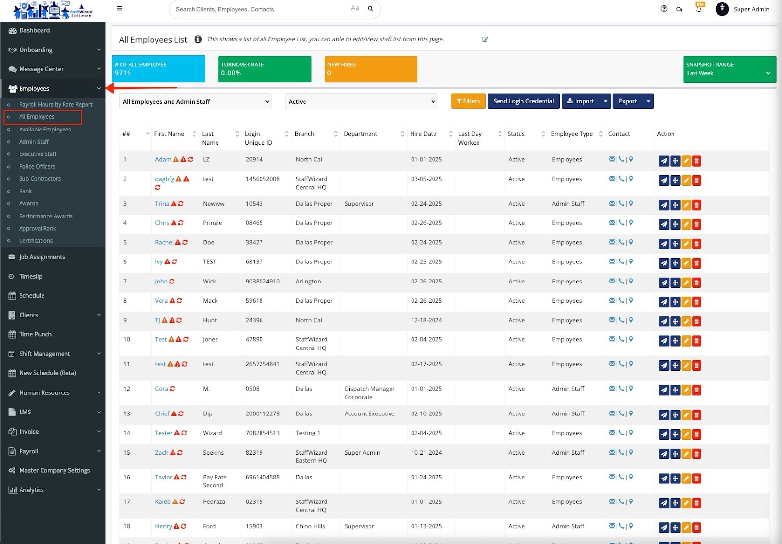Click the Send Login Credential button

pyautogui.click(x=523, y=101)
